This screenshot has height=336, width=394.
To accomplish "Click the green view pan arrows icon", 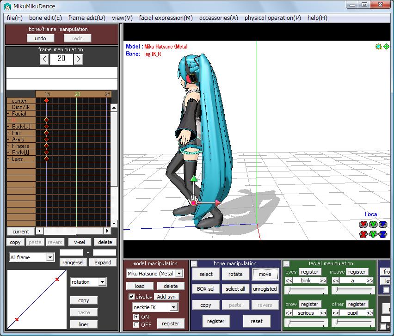I will click(386, 47).
